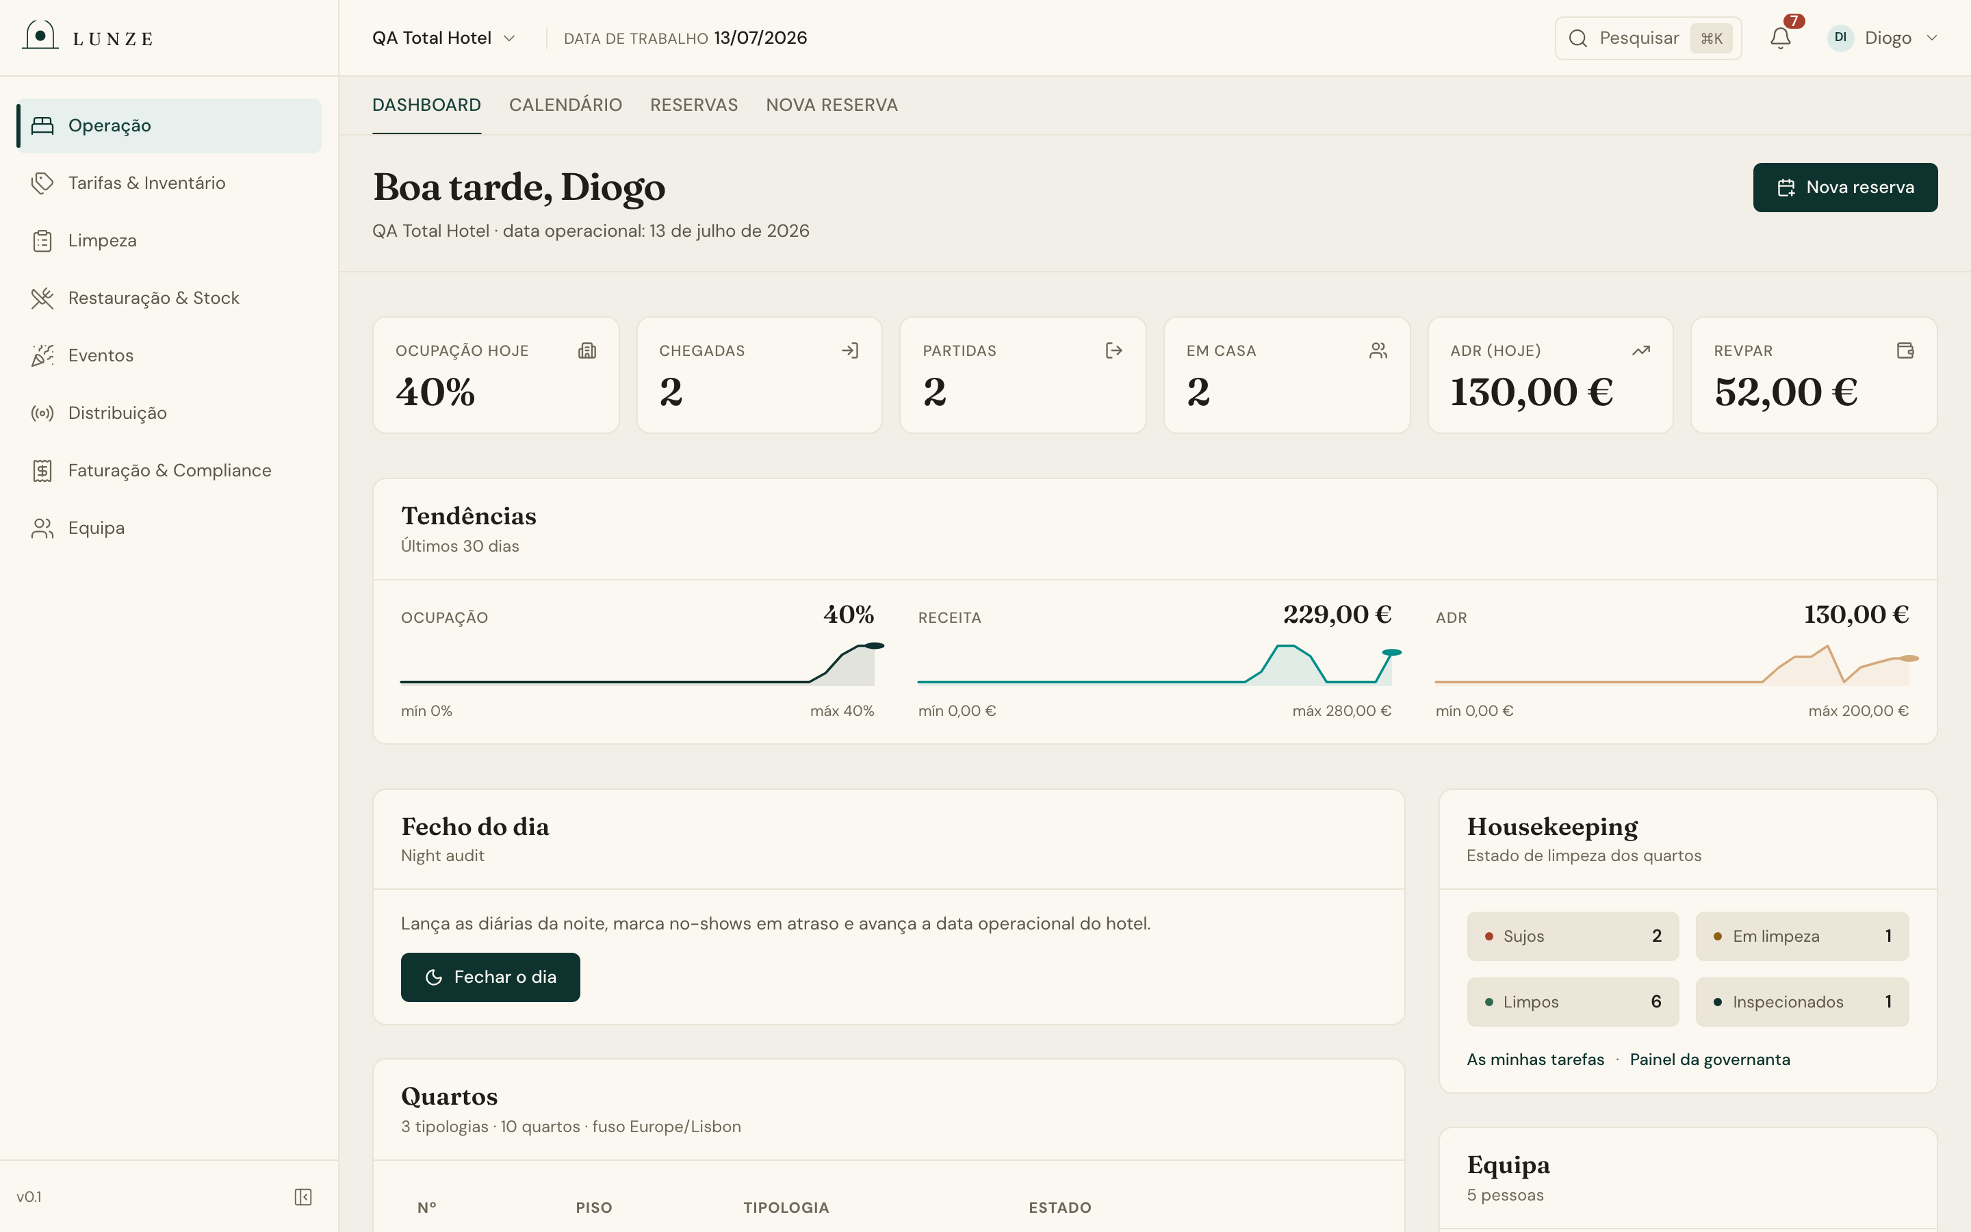Click the Em Casa guests icon
Viewport: 1971px width, 1232px height.
point(1378,350)
